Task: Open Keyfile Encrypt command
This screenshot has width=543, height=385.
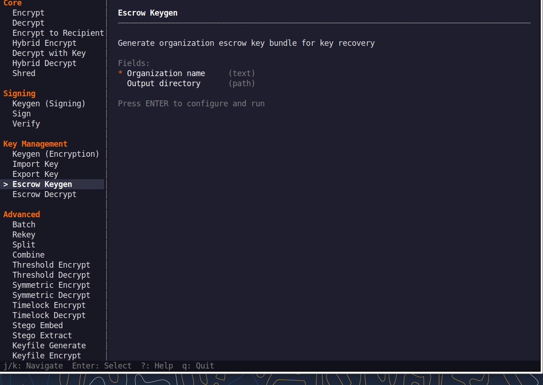Action: pos(47,355)
